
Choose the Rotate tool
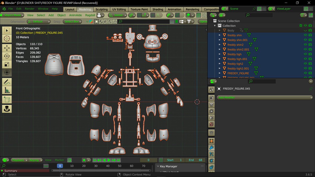pos(7,56)
